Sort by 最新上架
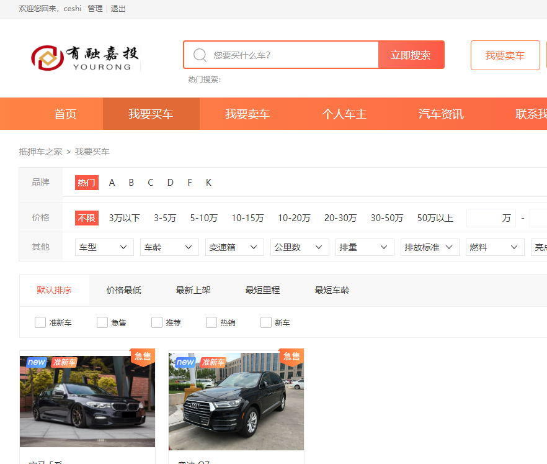Image resolution: width=547 pixels, height=464 pixels. [x=193, y=290]
